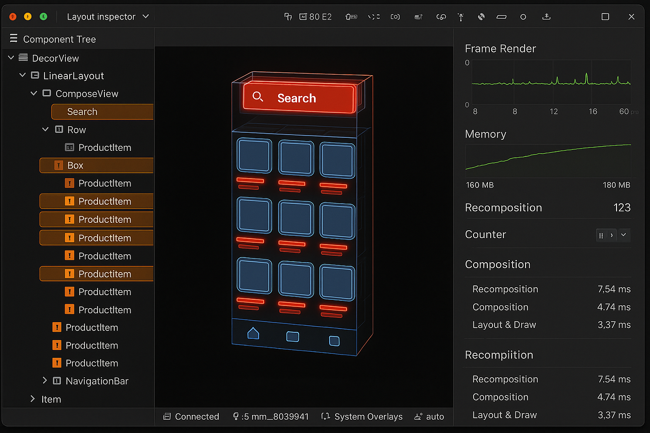Click the export icon in the top toolbar
The height and width of the screenshot is (433, 650).
(546, 17)
